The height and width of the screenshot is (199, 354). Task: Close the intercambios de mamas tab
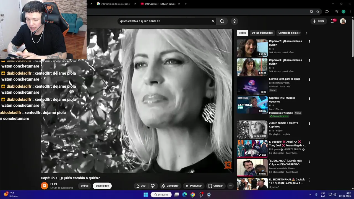[x=135, y=4]
